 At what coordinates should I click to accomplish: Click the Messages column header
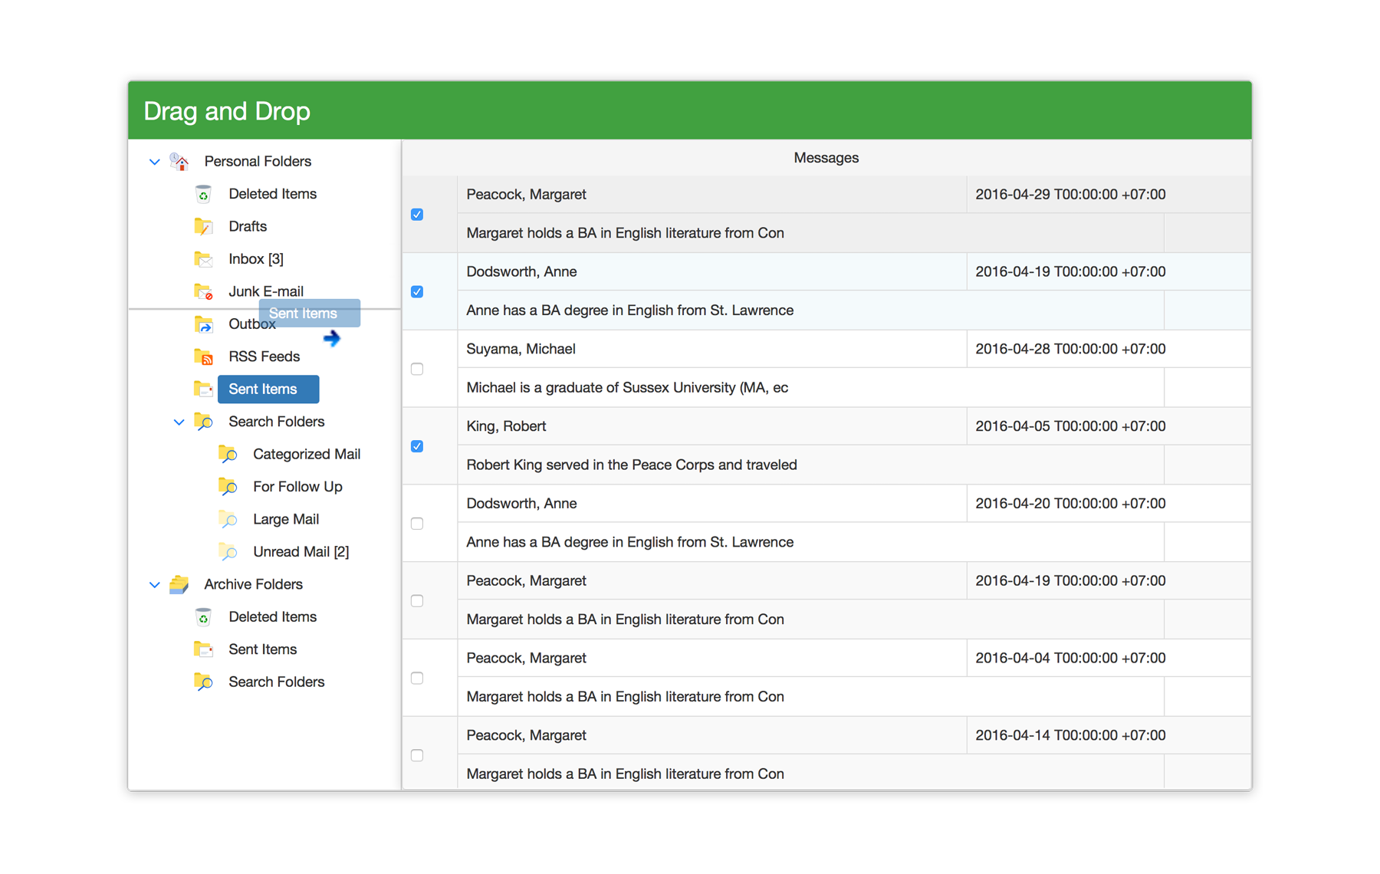[x=826, y=158]
